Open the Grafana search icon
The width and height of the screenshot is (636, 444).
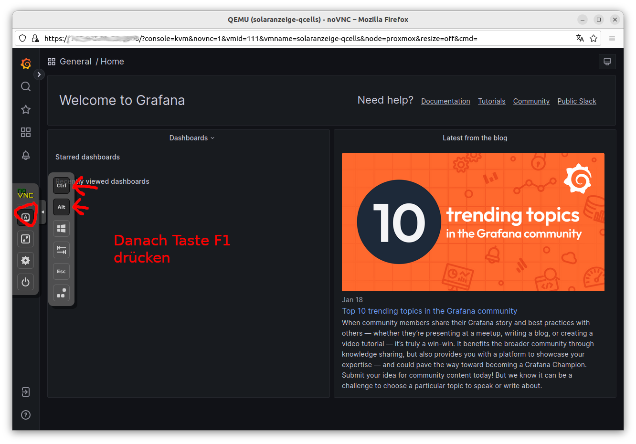click(26, 86)
